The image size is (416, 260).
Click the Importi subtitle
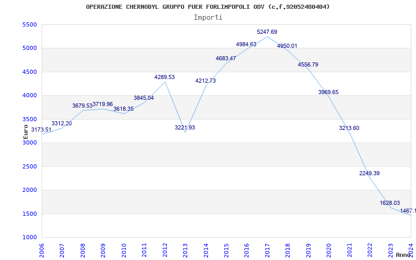(x=208, y=18)
